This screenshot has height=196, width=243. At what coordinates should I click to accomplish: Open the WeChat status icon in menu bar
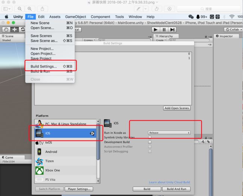(191, 16)
